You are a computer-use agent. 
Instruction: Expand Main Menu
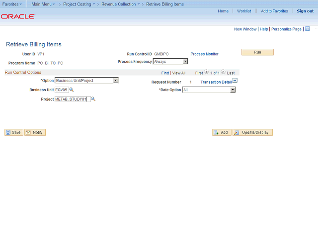click(x=43, y=4)
